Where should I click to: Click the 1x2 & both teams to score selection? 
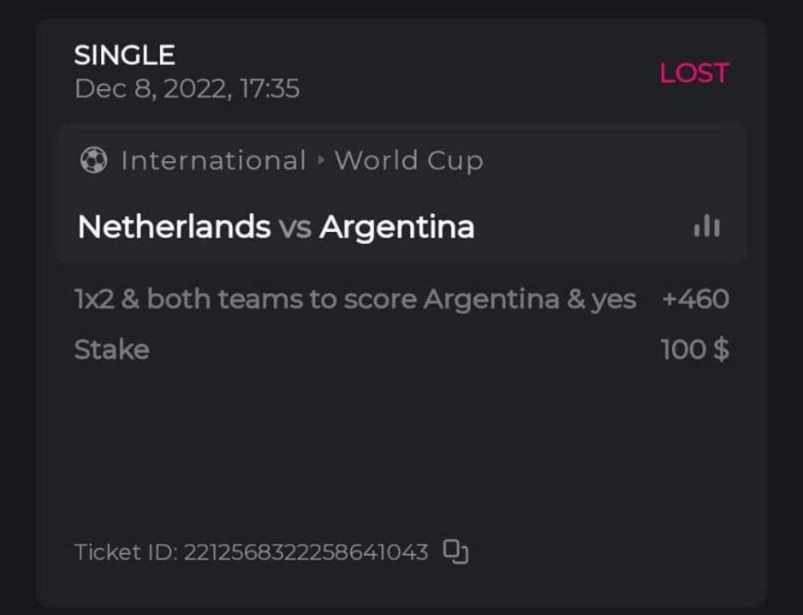click(246, 299)
